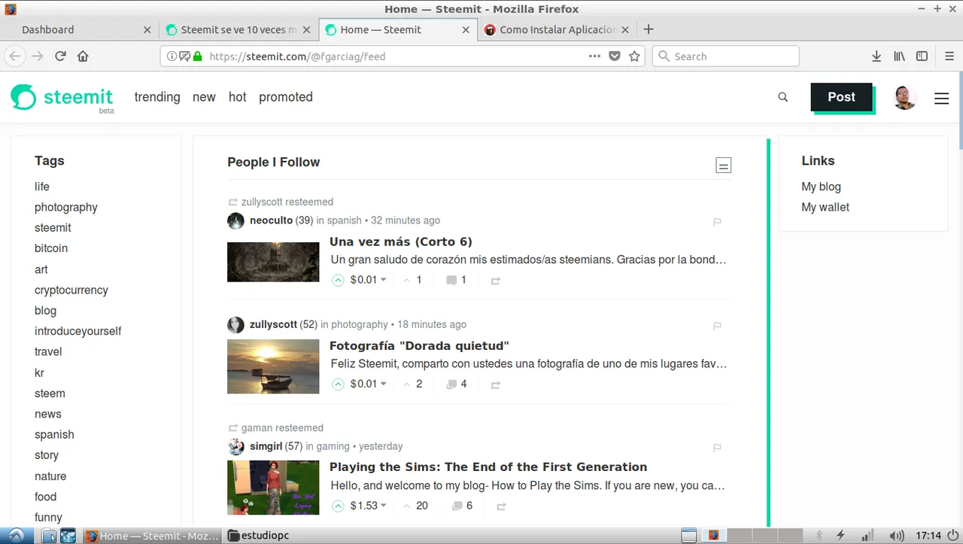Select trending in Steemit navigation
The height and width of the screenshot is (544, 963).
click(157, 97)
